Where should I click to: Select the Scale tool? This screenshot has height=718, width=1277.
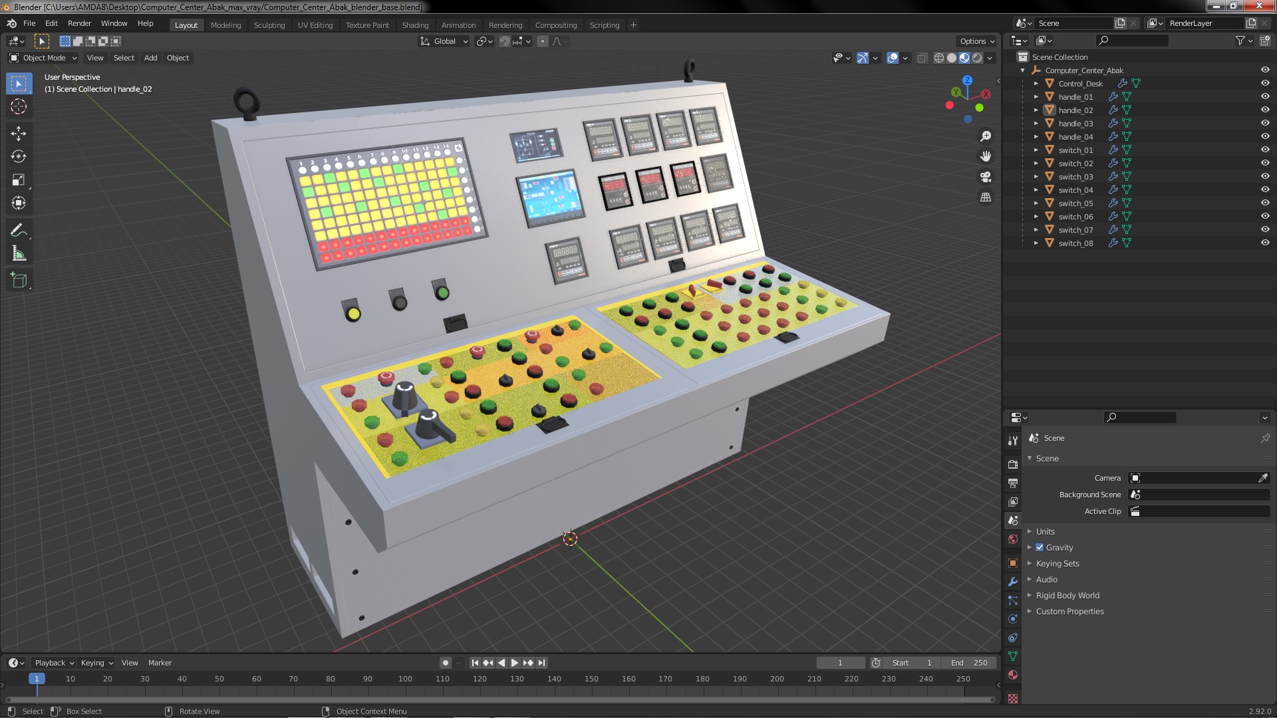coord(19,180)
